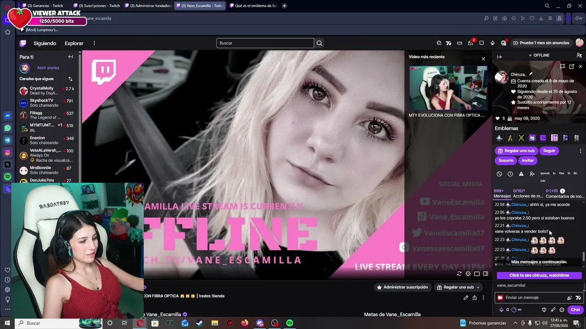Open the user avatar menu
The height and width of the screenshot is (329, 586).
pos(579,42)
